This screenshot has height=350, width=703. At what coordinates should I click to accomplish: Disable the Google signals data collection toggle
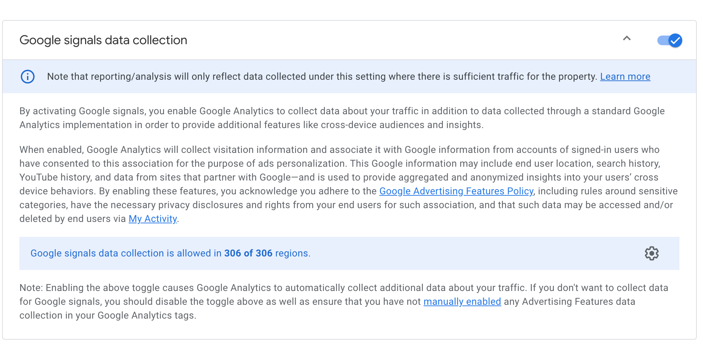tap(669, 40)
